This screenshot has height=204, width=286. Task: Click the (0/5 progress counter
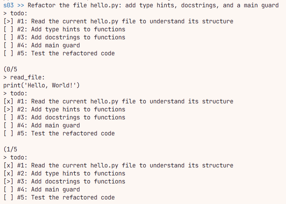tap(10, 69)
